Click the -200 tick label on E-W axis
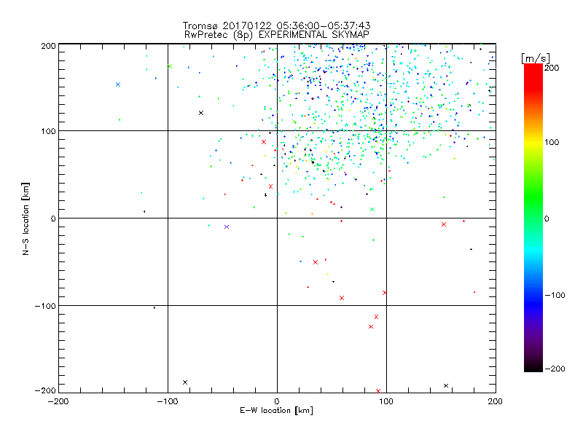The width and height of the screenshot is (583, 437). tap(58, 401)
